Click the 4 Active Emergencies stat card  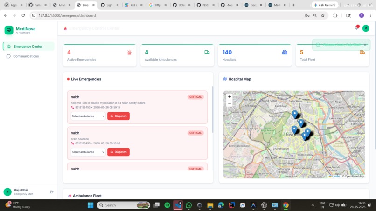100,55
